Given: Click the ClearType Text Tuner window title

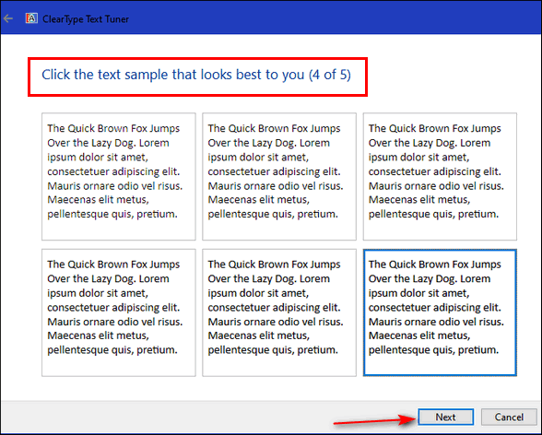Looking at the screenshot, I should click(x=86, y=19).
